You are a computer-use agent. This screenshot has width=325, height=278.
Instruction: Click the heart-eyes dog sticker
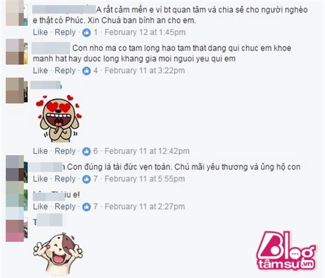59,118
